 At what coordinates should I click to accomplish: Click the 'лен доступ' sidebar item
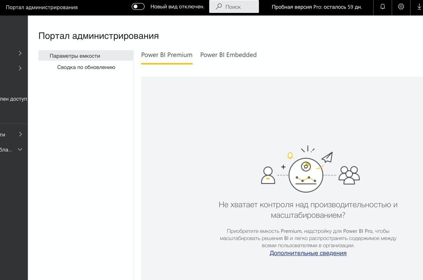[x=14, y=99]
